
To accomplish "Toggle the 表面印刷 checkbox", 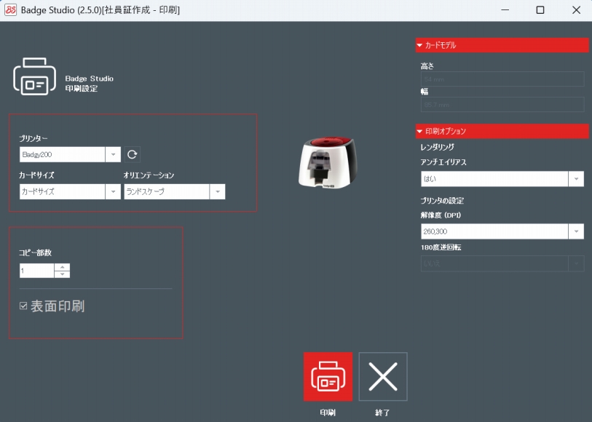I will coord(23,306).
